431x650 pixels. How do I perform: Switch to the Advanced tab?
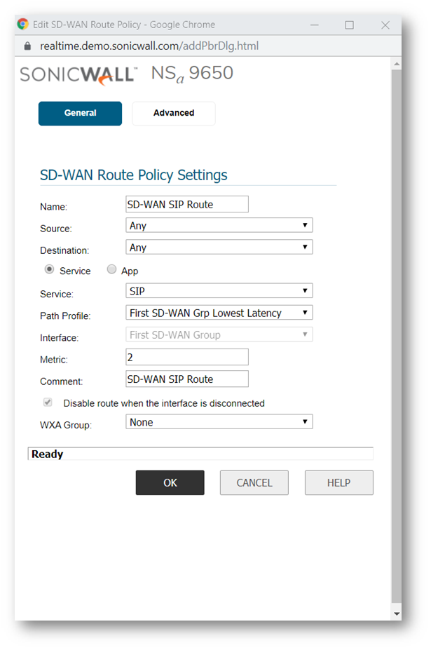coord(174,113)
